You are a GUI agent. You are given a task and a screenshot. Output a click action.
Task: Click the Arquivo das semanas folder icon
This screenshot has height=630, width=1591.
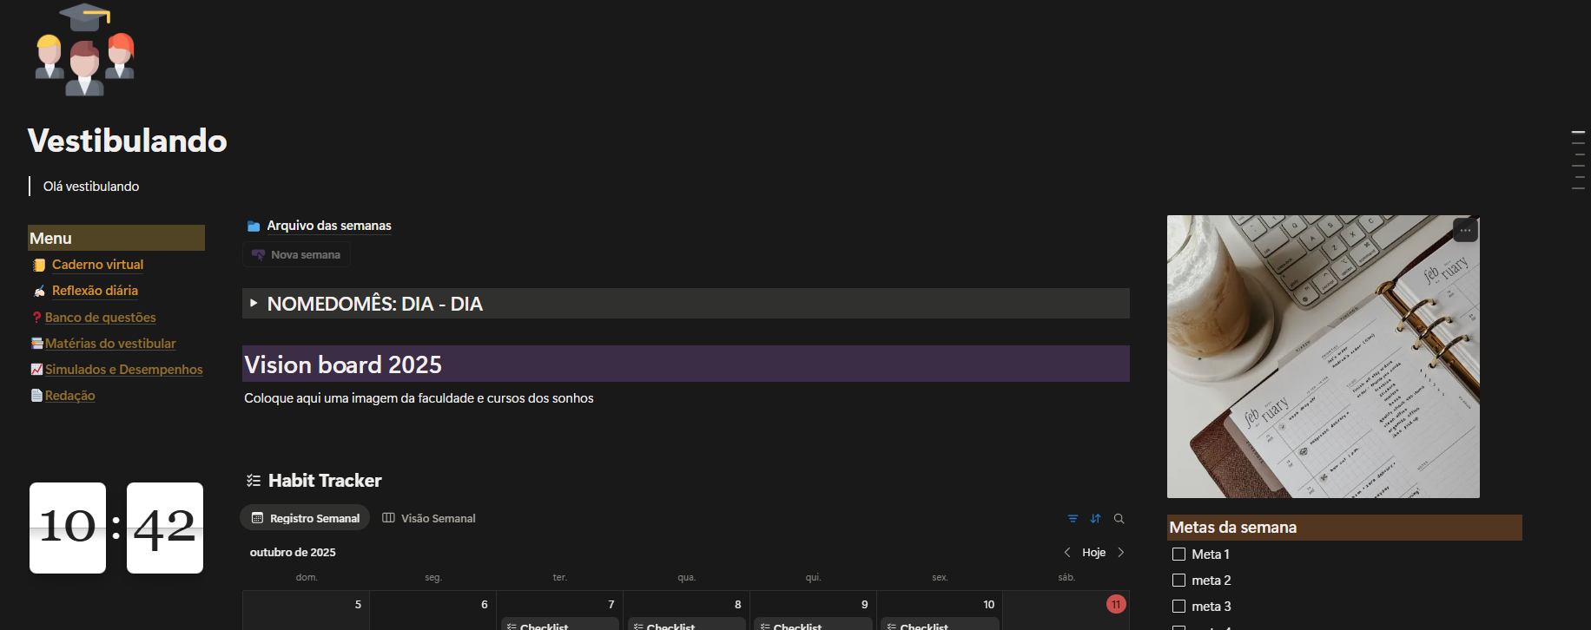pyautogui.click(x=254, y=226)
